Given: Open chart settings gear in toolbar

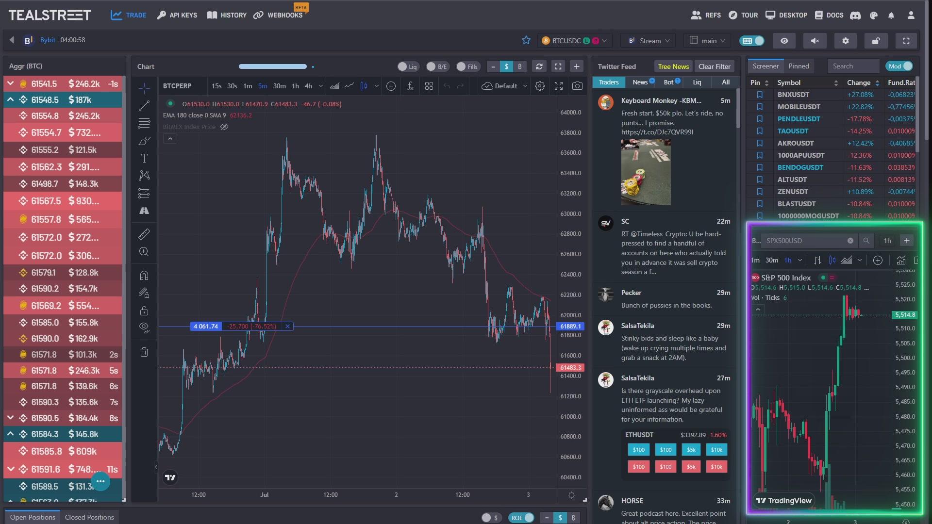Looking at the screenshot, I should (540, 86).
